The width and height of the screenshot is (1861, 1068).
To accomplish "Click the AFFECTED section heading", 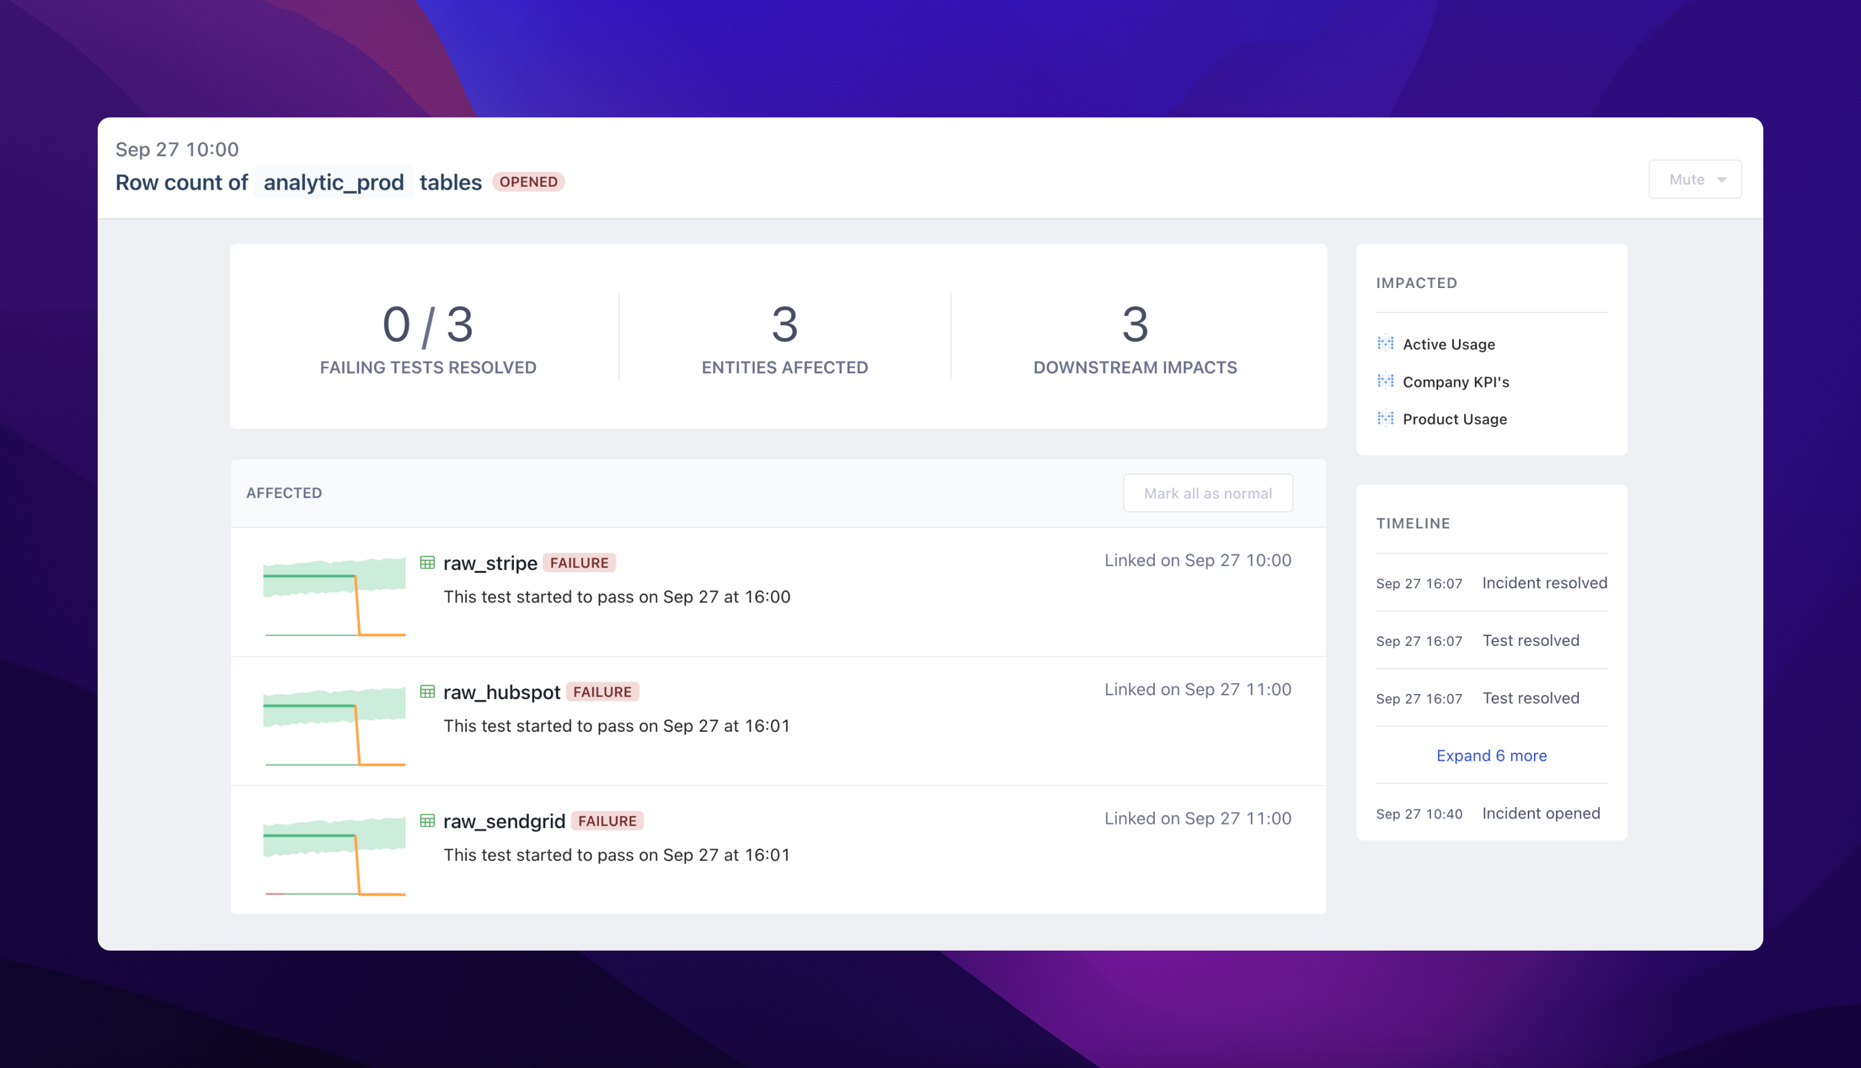I will [284, 493].
